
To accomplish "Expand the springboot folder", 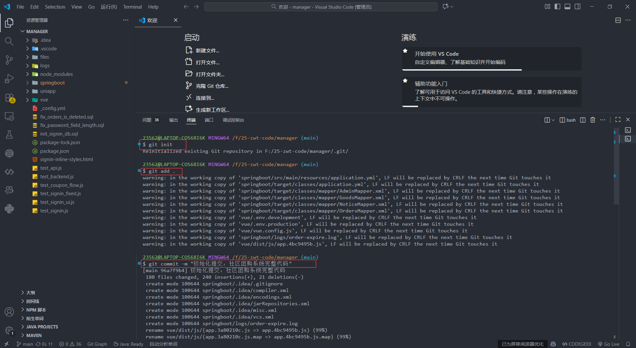I will click(27, 83).
